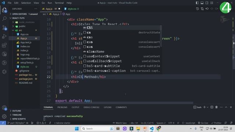Click the Ln 22, Col 15 cursor position

click(x=147, y=123)
